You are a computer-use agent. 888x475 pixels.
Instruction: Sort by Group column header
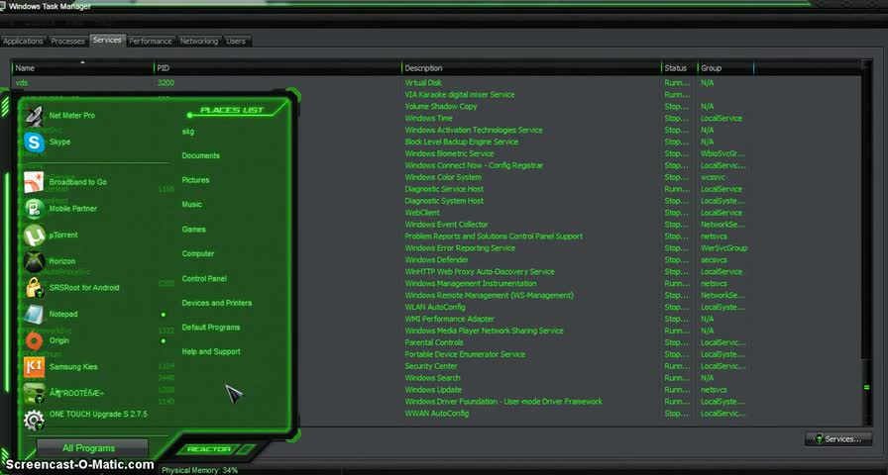coord(724,68)
